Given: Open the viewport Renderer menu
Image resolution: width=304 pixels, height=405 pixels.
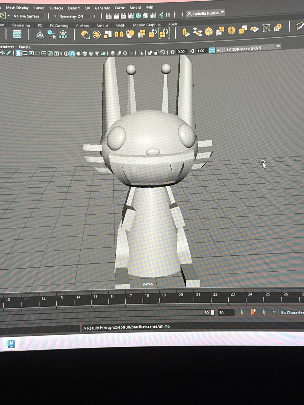Looking at the screenshot, I should click(7, 47).
